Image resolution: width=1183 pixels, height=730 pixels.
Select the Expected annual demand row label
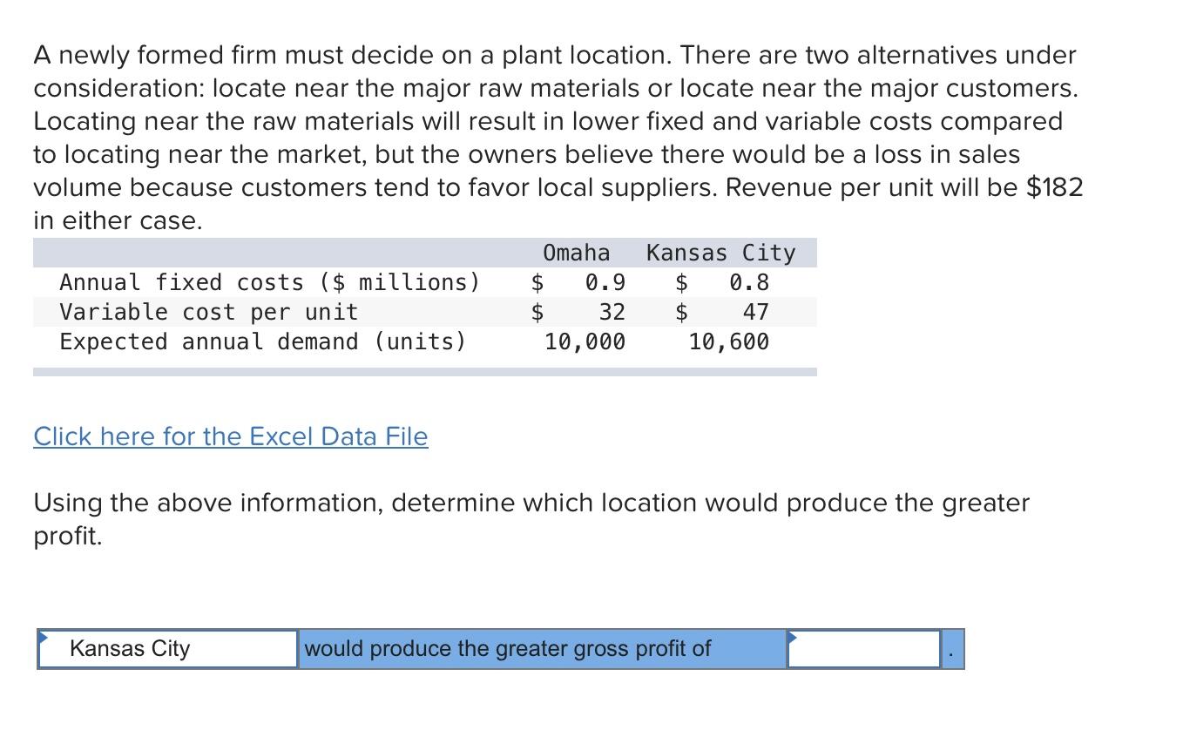262,341
